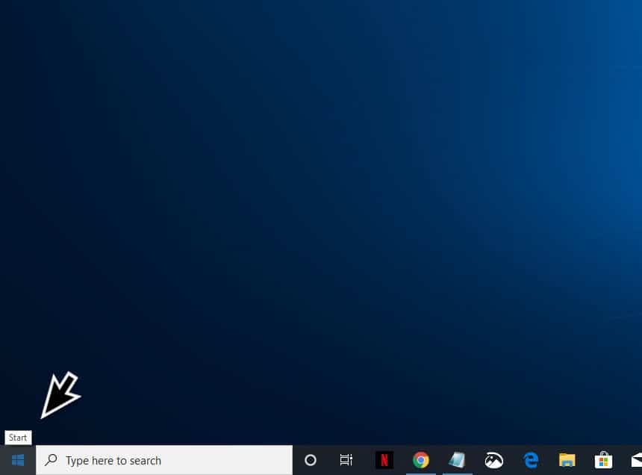Open the Photos app icon on taskbar
The image size is (642, 475).
pos(493,460)
